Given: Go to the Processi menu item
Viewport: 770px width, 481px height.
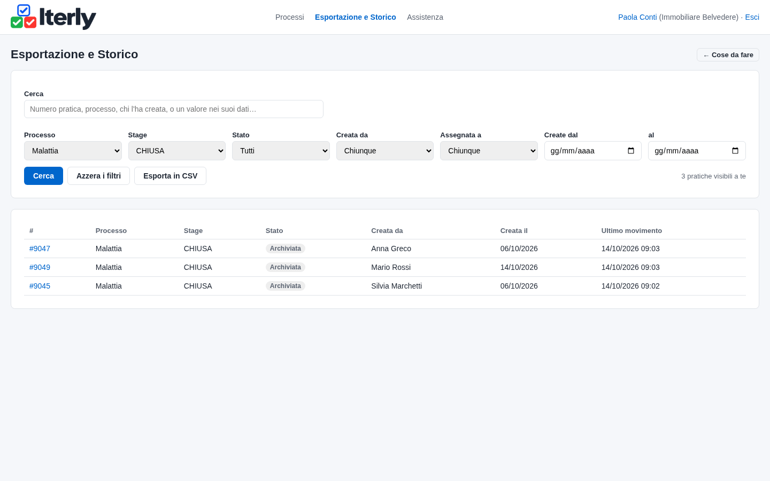Looking at the screenshot, I should (x=290, y=17).
